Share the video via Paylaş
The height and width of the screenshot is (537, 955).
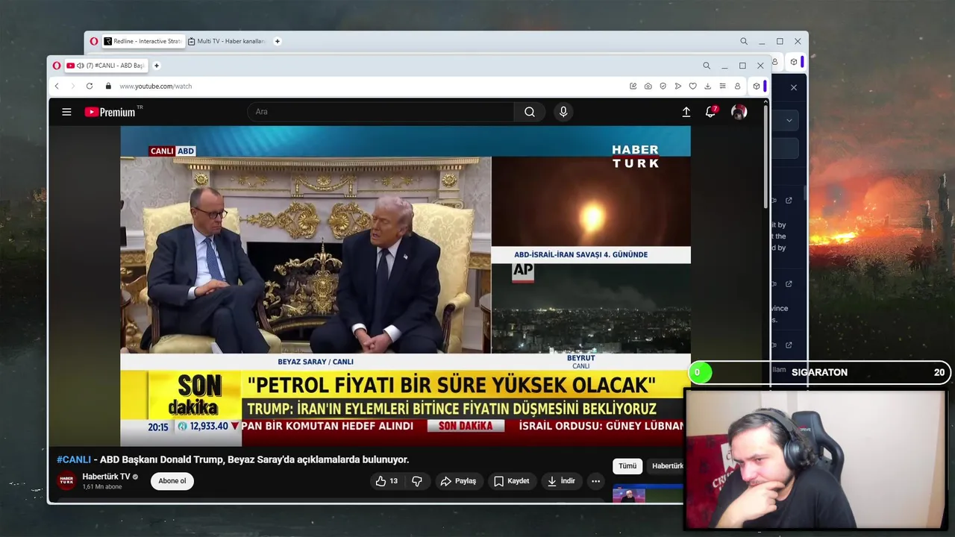(458, 481)
